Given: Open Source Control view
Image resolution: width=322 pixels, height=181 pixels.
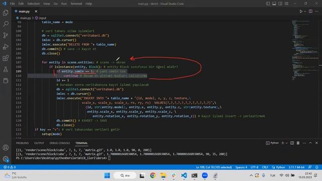Looking at the screenshot, I should coord(6,35).
